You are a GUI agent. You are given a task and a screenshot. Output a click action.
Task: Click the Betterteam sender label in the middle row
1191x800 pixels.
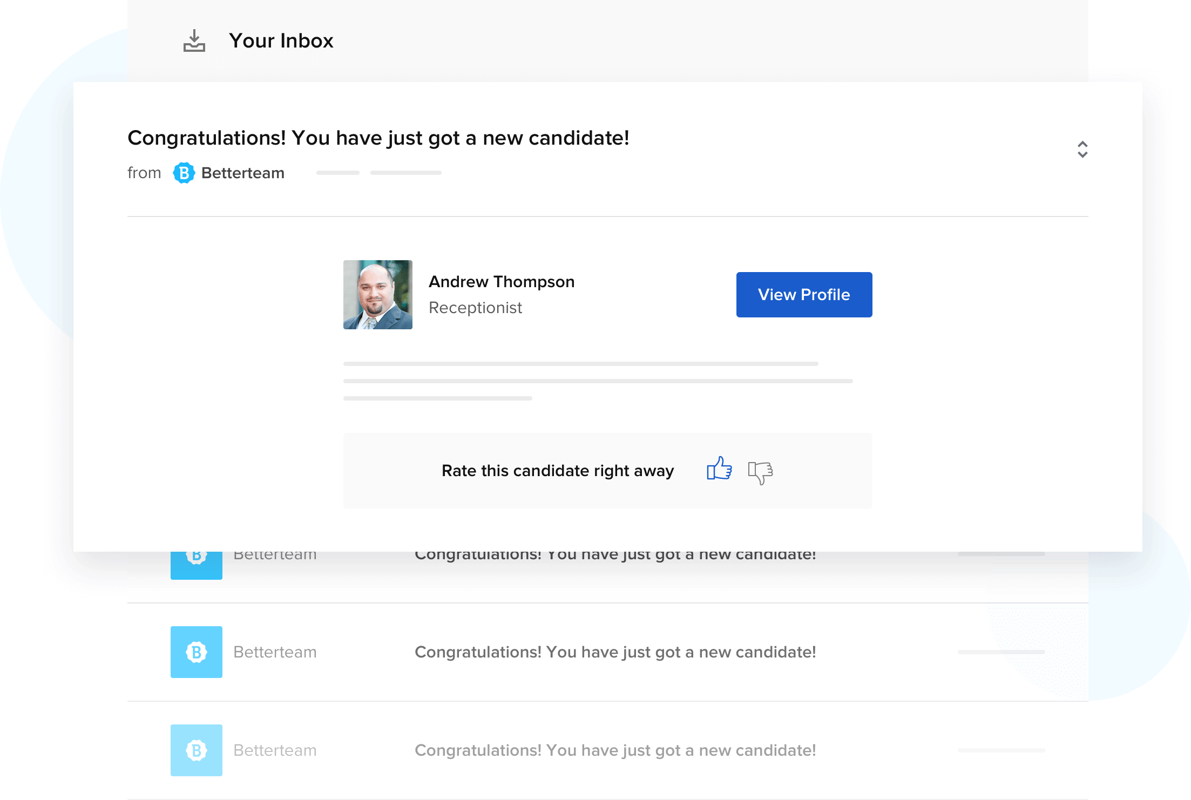pos(275,652)
